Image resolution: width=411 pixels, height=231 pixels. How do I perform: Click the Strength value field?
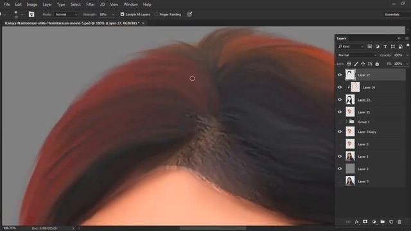click(x=105, y=14)
